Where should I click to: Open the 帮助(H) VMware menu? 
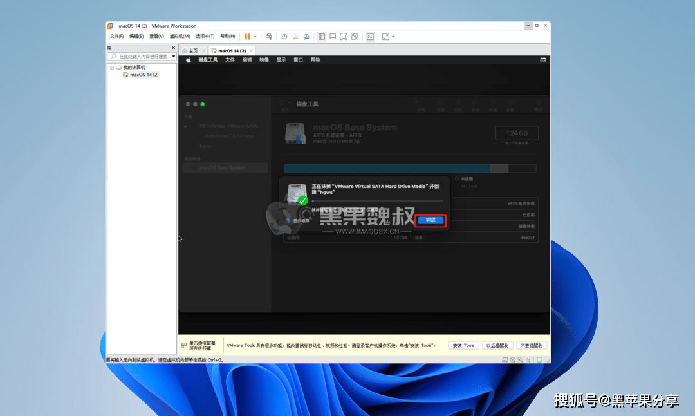click(x=228, y=36)
